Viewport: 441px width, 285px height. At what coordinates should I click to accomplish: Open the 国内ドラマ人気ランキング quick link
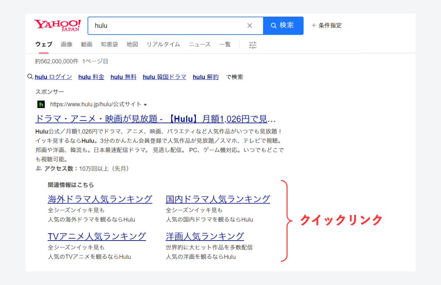[x=218, y=199]
